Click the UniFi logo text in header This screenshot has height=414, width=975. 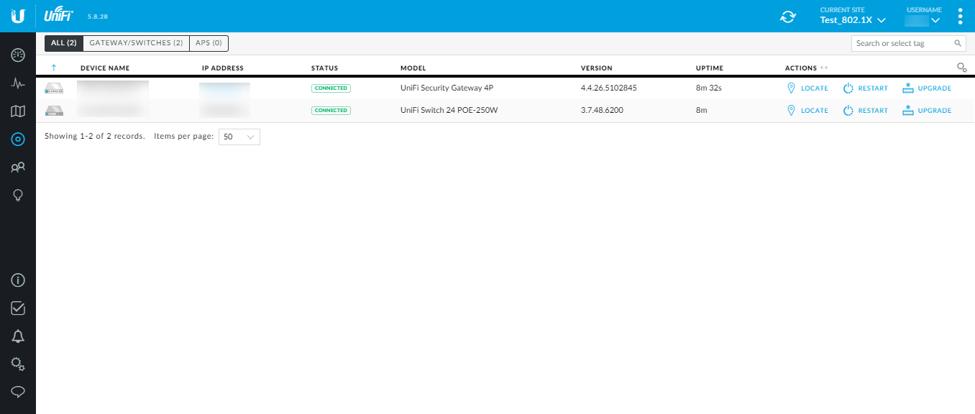(x=58, y=15)
